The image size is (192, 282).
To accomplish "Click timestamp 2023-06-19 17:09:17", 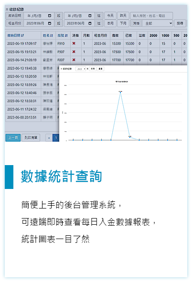I will 22,43.
